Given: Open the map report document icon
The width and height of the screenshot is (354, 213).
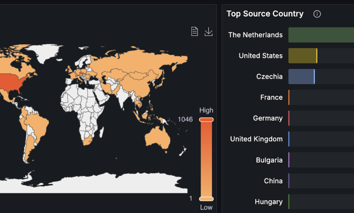Looking at the screenshot, I should click(x=194, y=31).
